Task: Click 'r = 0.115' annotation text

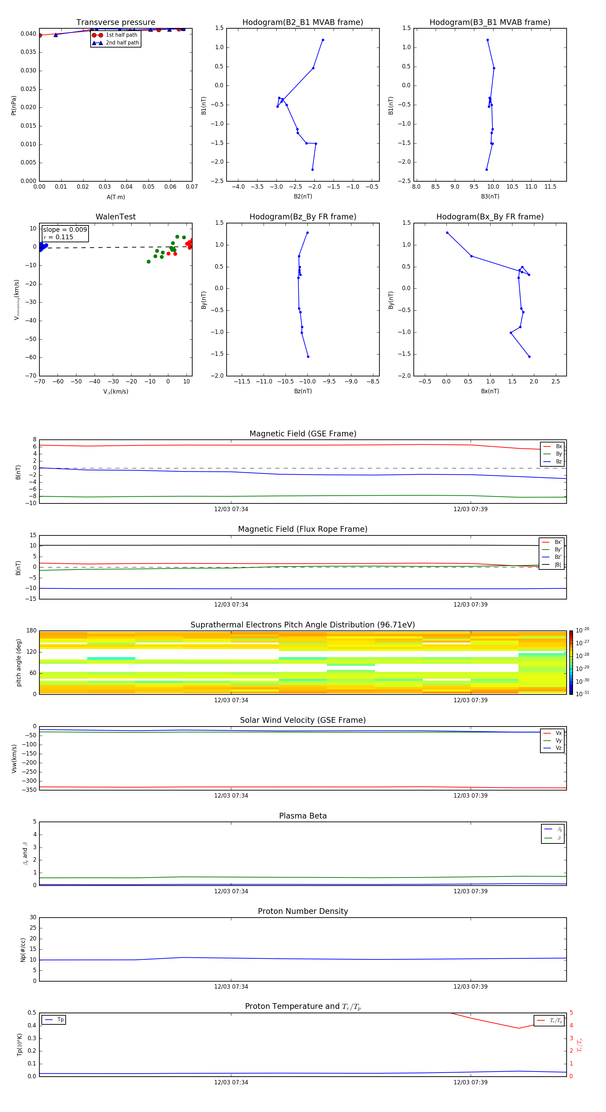Action: tap(58, 237)
